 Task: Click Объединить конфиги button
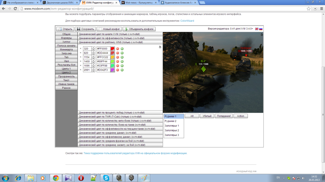(x=139, y=29)
